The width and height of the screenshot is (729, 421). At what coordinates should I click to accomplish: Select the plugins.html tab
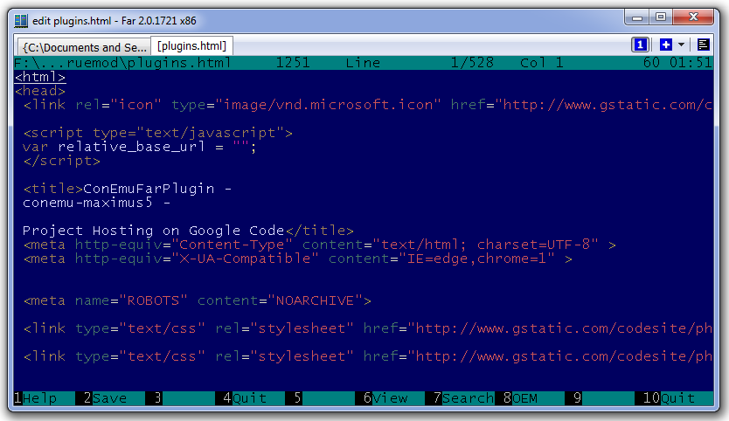pyautogui.click(x=191, y=46)
